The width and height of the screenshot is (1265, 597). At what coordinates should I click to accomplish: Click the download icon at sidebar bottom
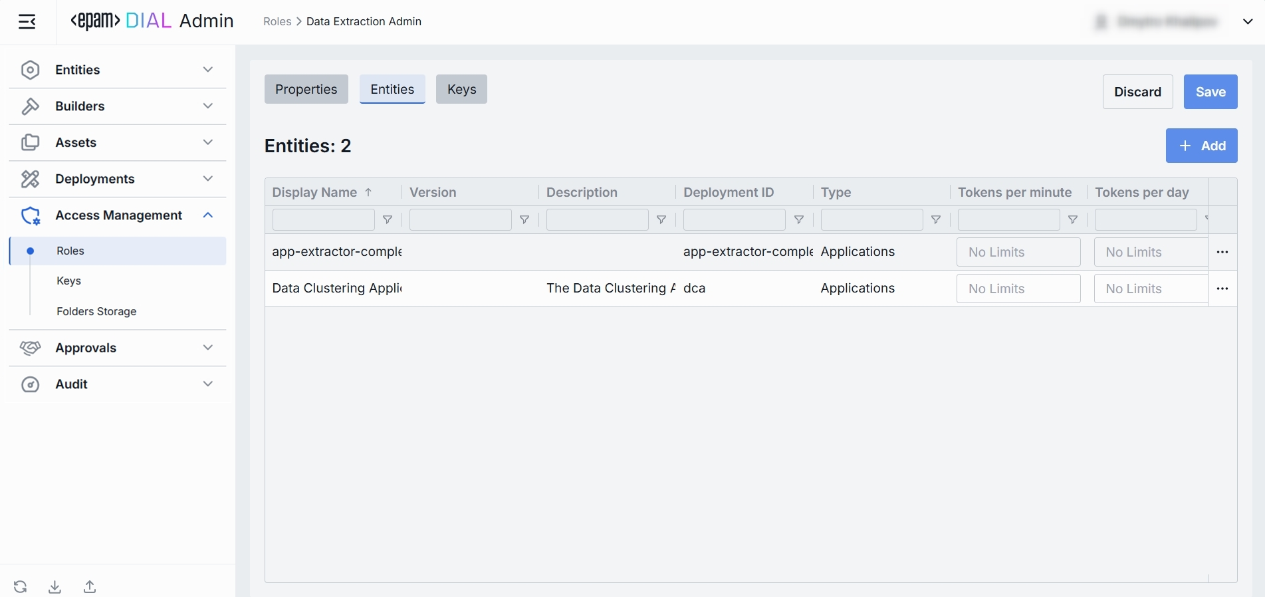(x=55, y=586)
